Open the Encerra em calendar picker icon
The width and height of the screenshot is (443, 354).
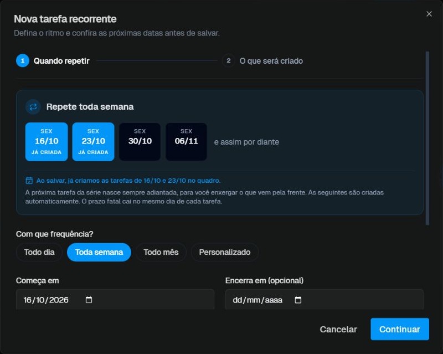pos(298,300)
